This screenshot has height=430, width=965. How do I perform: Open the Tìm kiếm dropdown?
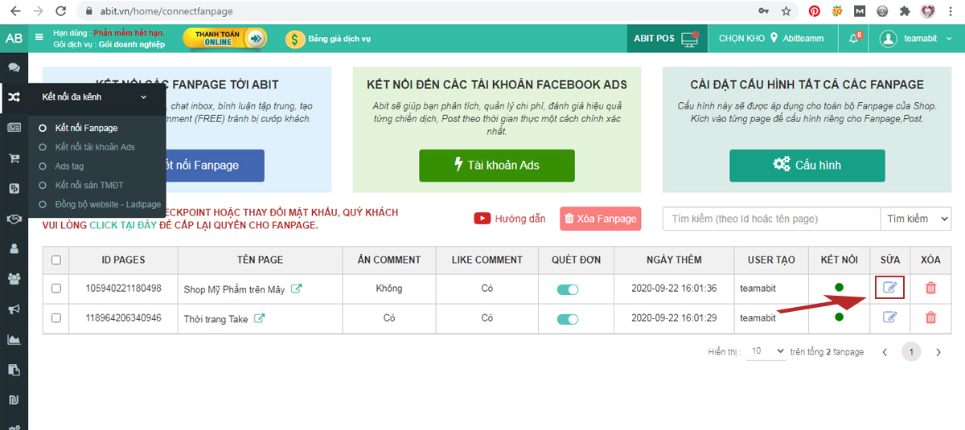point(917,219)
